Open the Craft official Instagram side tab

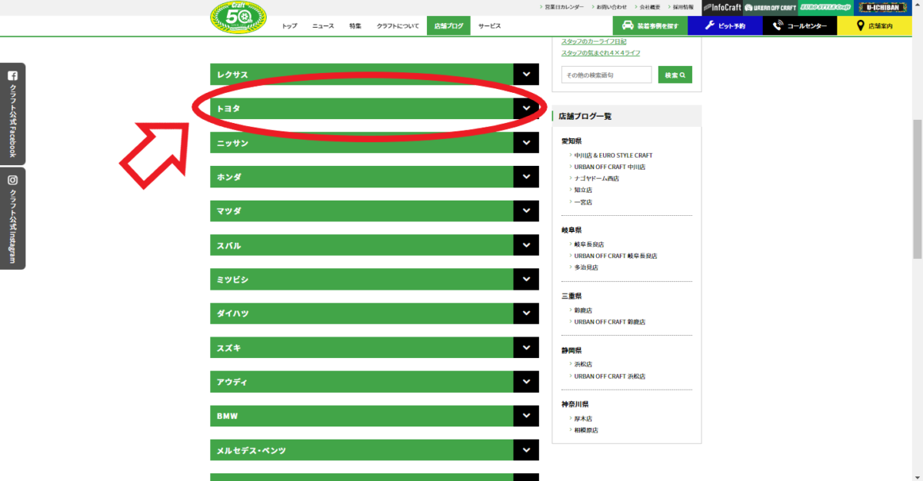12,218
